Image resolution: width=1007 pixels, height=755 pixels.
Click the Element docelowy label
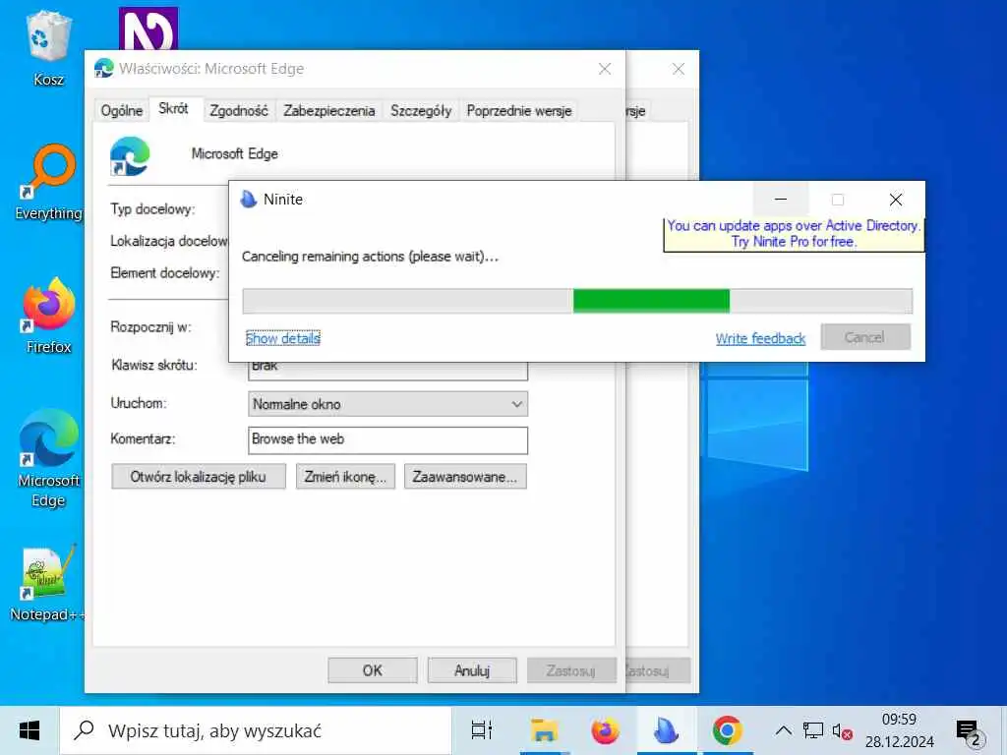pos(165,273)
